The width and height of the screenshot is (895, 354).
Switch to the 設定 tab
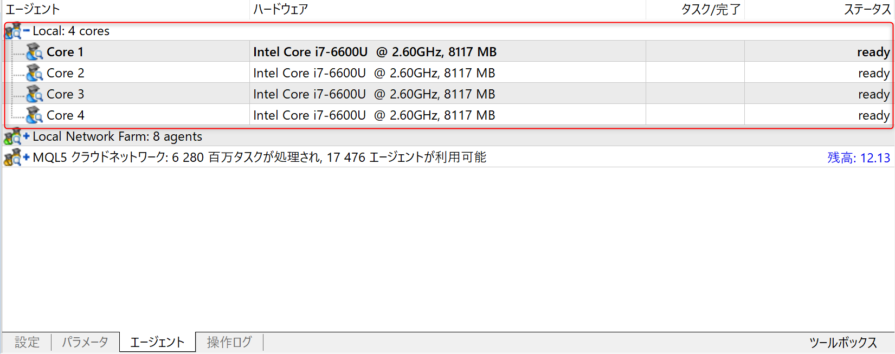tap(27, 342)
